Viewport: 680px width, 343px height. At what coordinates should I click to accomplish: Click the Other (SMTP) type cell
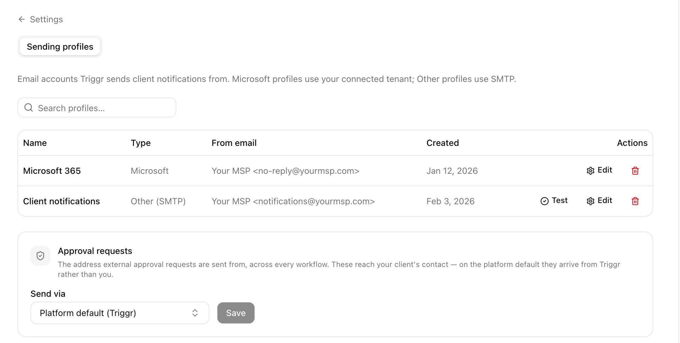[x=158, y=201]
